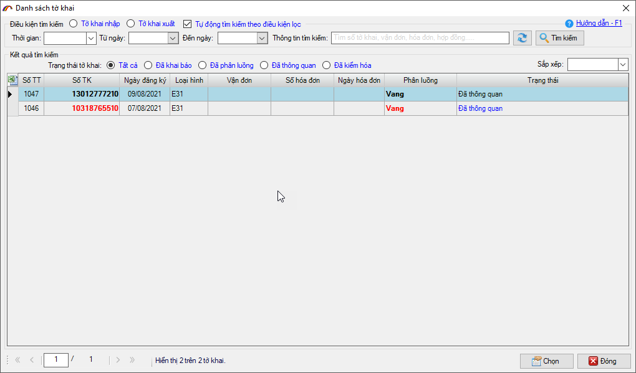Click the blue help question mark icon

pyautogui.click(x=569, y=24)
